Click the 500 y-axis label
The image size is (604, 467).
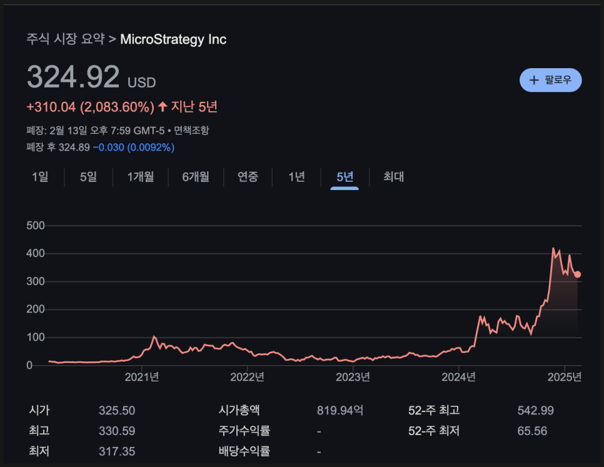(36, 226)
